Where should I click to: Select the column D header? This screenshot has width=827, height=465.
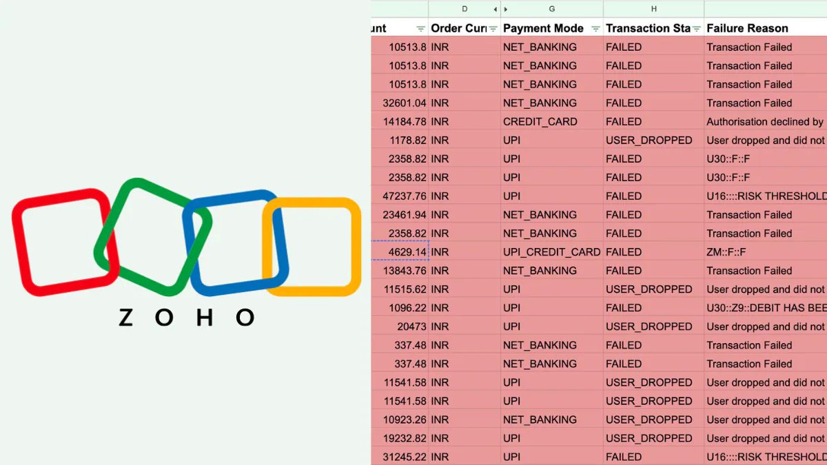click(x=464, y=9)
